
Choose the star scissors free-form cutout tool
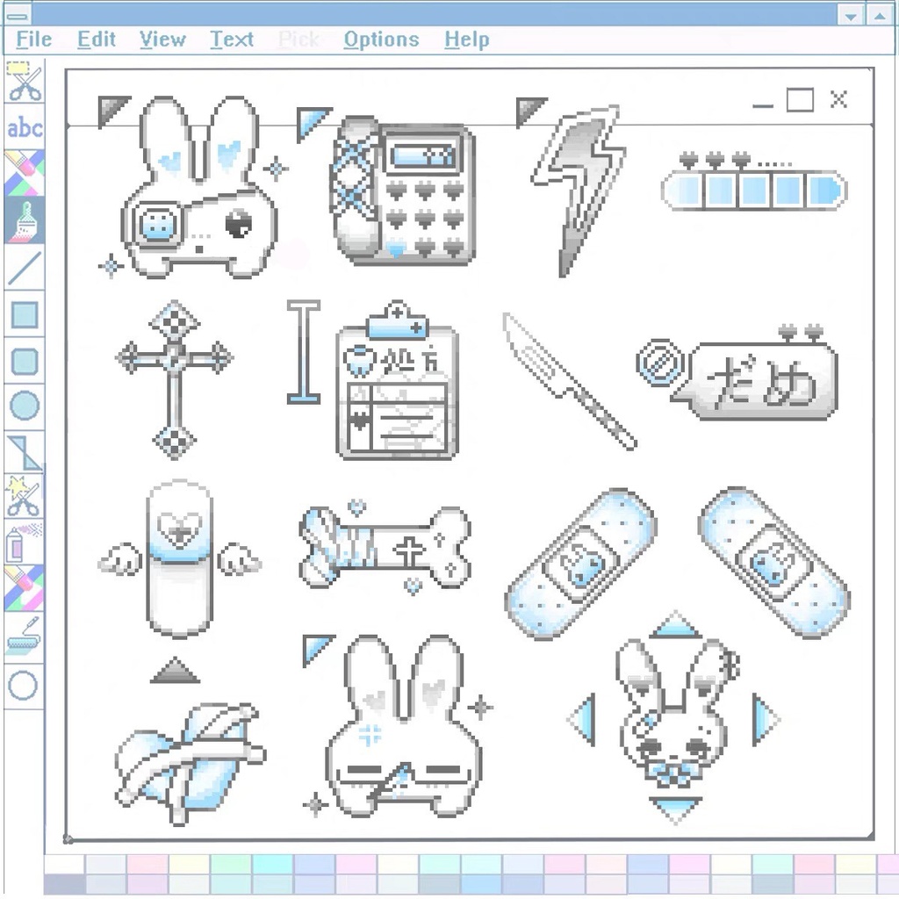(x=24, y=496)
